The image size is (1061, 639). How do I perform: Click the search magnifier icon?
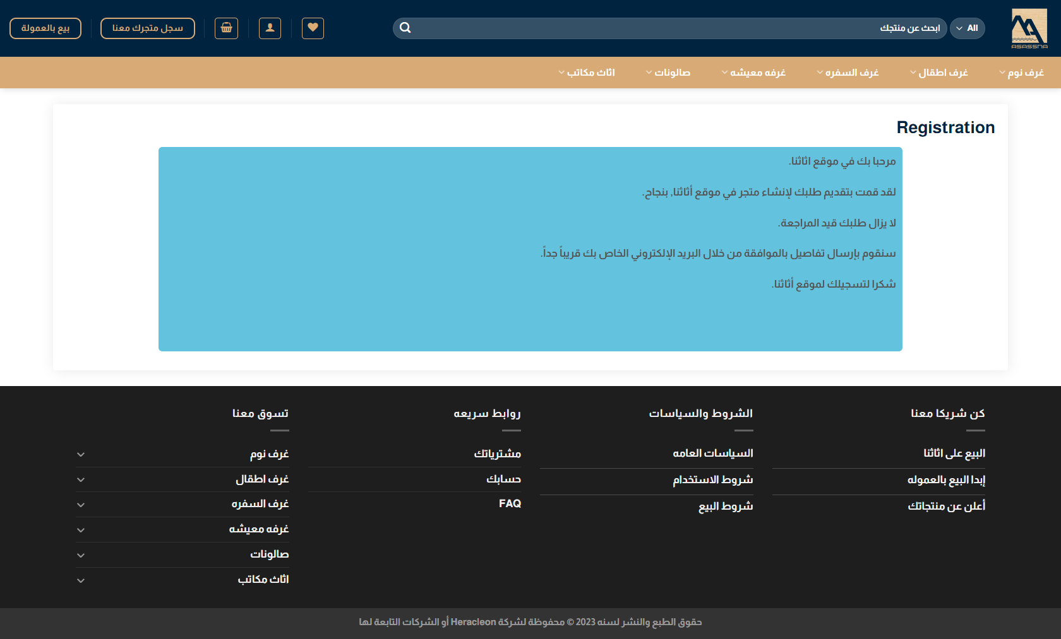tap(405, 28)
